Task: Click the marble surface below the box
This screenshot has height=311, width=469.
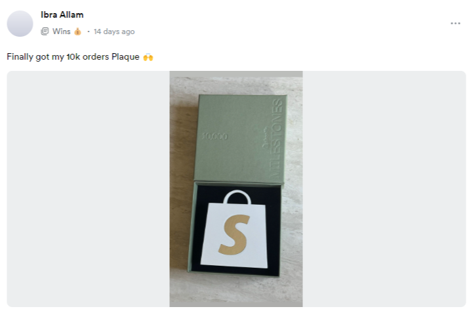Action: coord(236,291)
